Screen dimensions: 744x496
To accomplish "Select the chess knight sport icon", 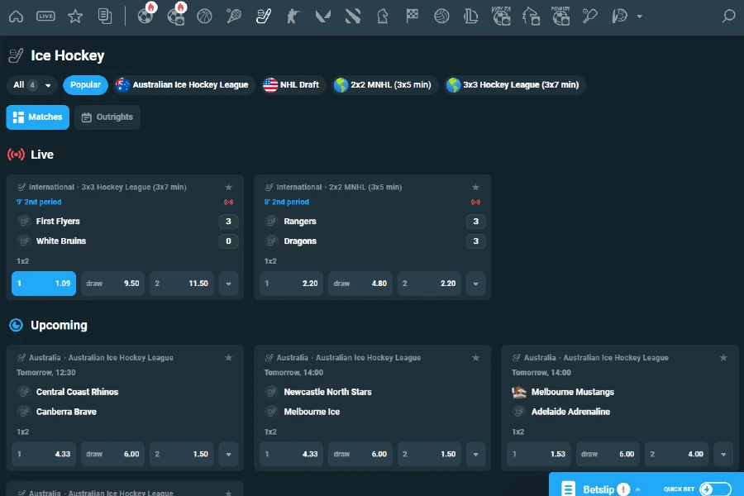I will coord(382,16).
